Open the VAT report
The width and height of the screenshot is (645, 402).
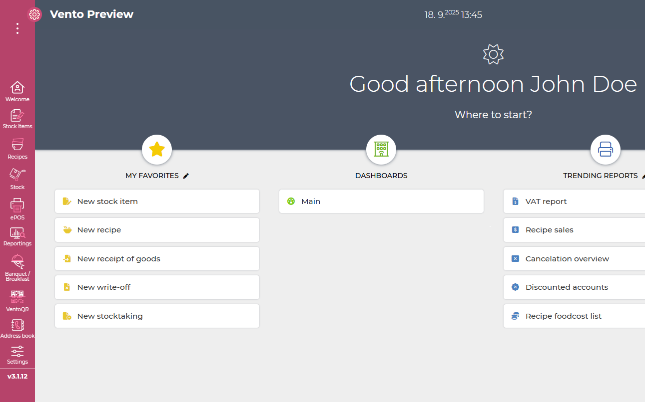click(574, 201)
